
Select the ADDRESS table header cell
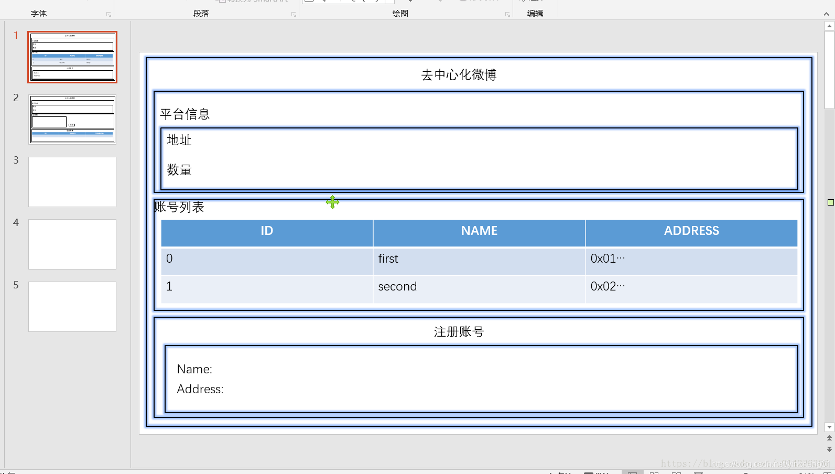691,233
